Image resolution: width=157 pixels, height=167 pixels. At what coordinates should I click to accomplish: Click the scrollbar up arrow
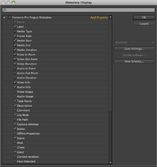(x=111, y=17)
